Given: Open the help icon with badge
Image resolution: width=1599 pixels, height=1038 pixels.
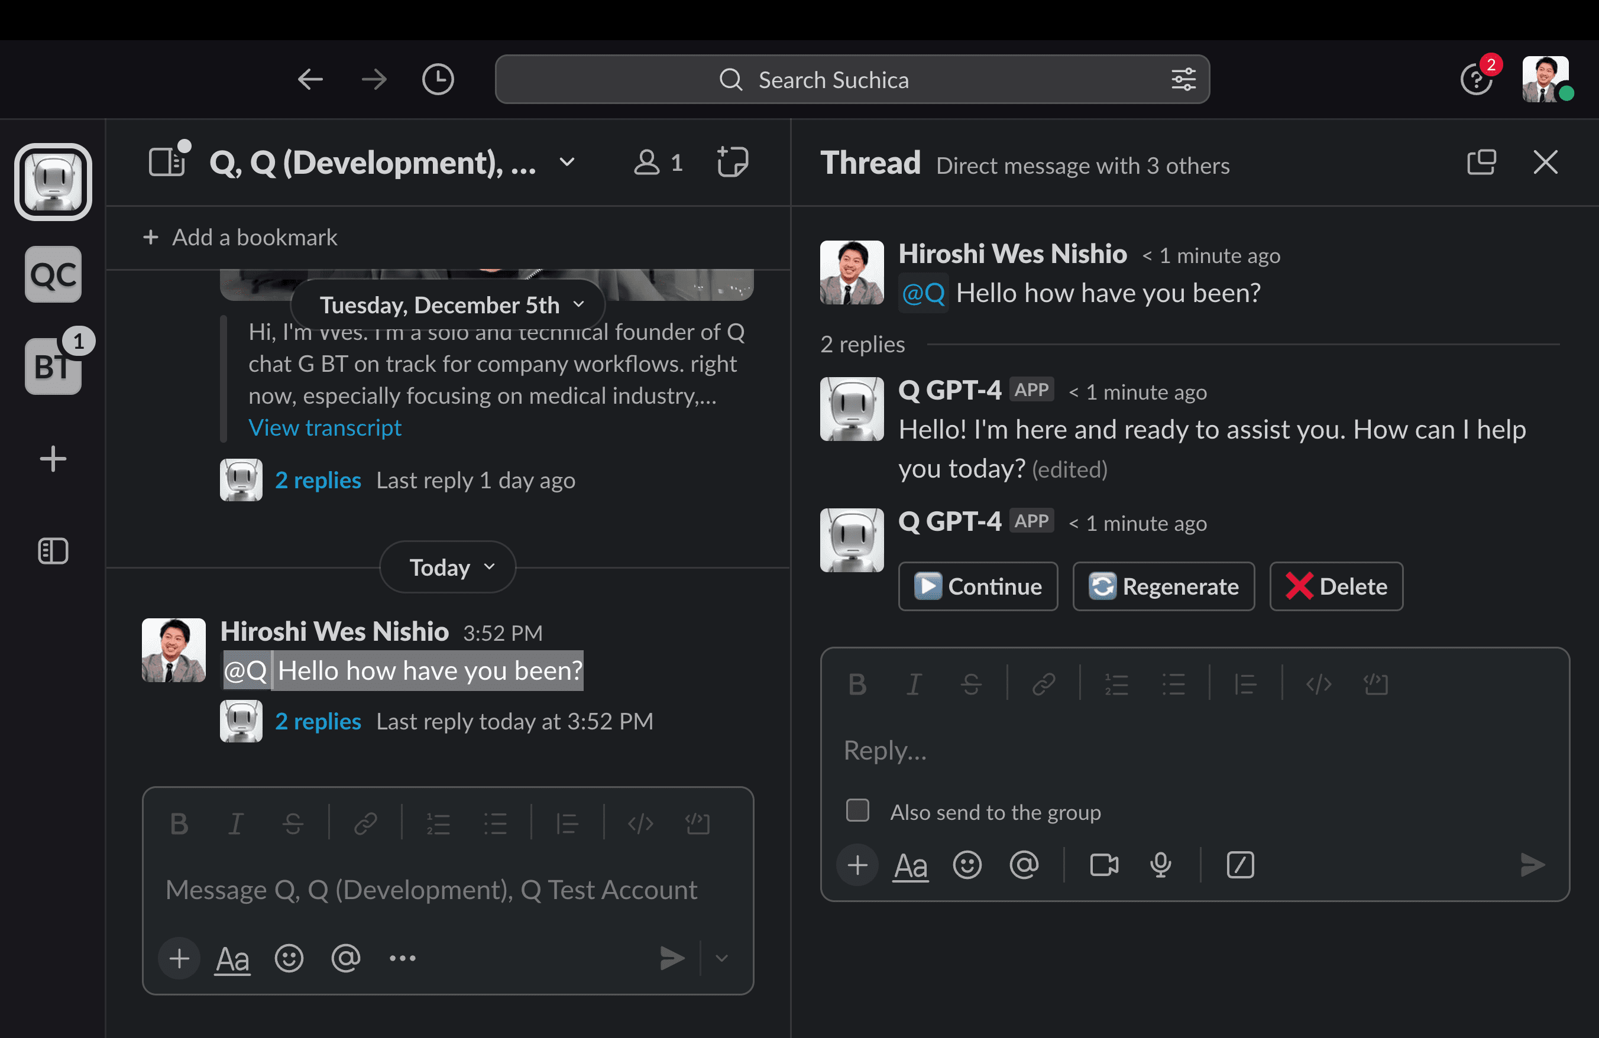Looking at the screenshot, I should click(x=1476, y=80).
